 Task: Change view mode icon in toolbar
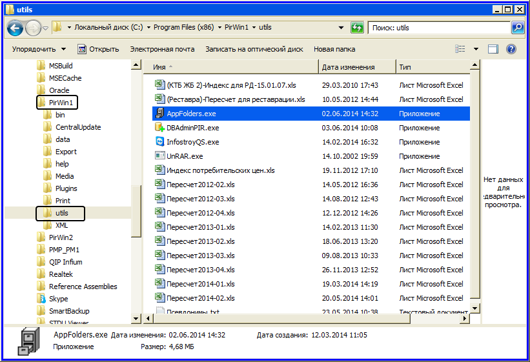coord(460,49)
